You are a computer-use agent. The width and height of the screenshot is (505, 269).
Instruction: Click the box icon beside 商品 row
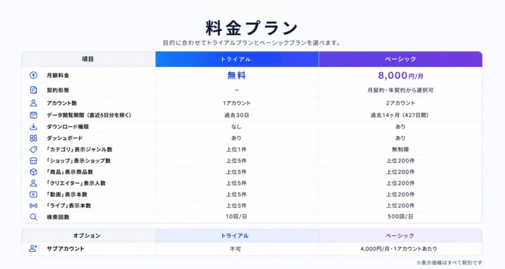(33, 172)
